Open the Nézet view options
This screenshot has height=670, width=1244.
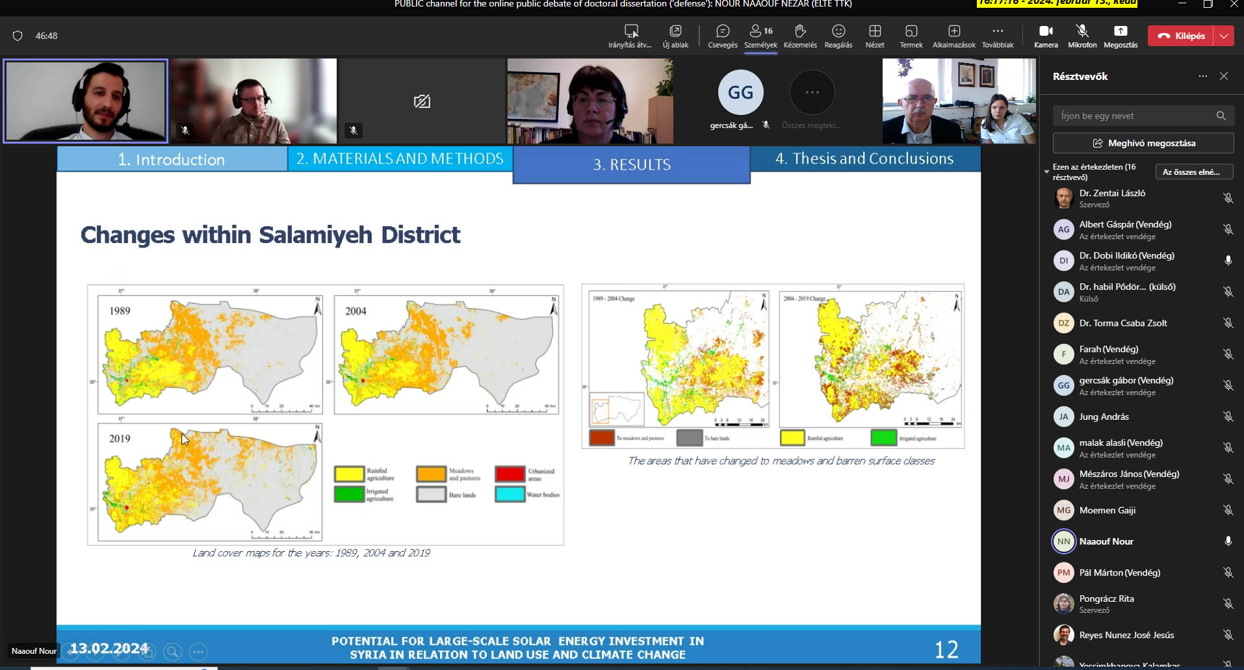pyautogui.click(x=875, y=36)
